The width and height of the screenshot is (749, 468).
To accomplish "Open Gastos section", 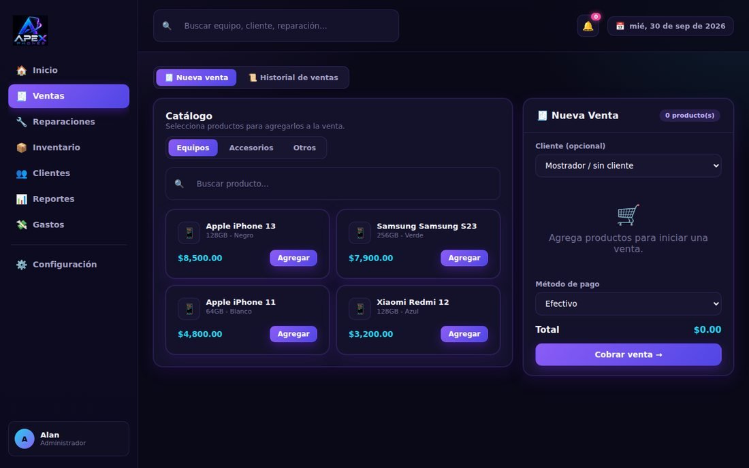I will (x=69, y=224).
